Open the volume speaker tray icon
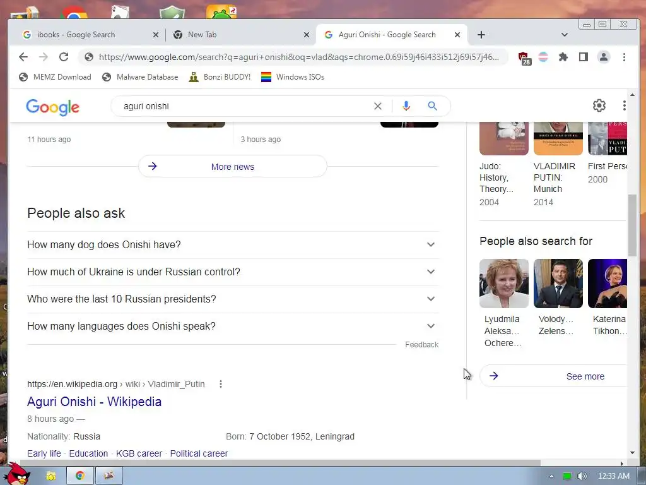The height and width of the screenshot is (485, 646). pyautogui.click(x=582, y=476)
